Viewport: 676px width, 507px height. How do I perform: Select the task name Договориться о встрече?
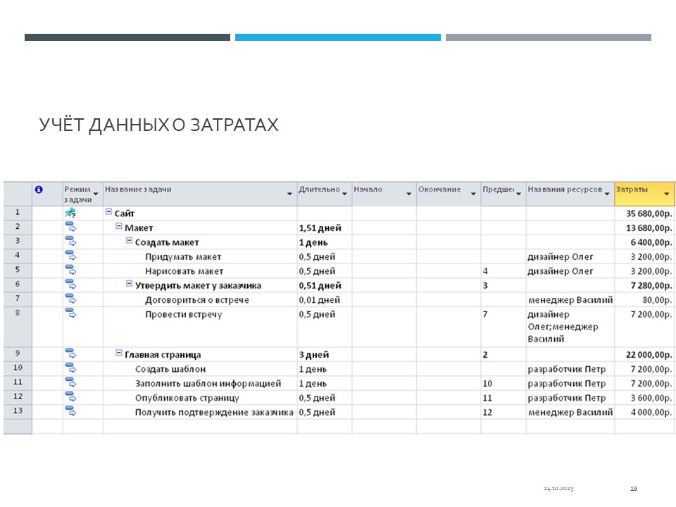coord(197,300)
